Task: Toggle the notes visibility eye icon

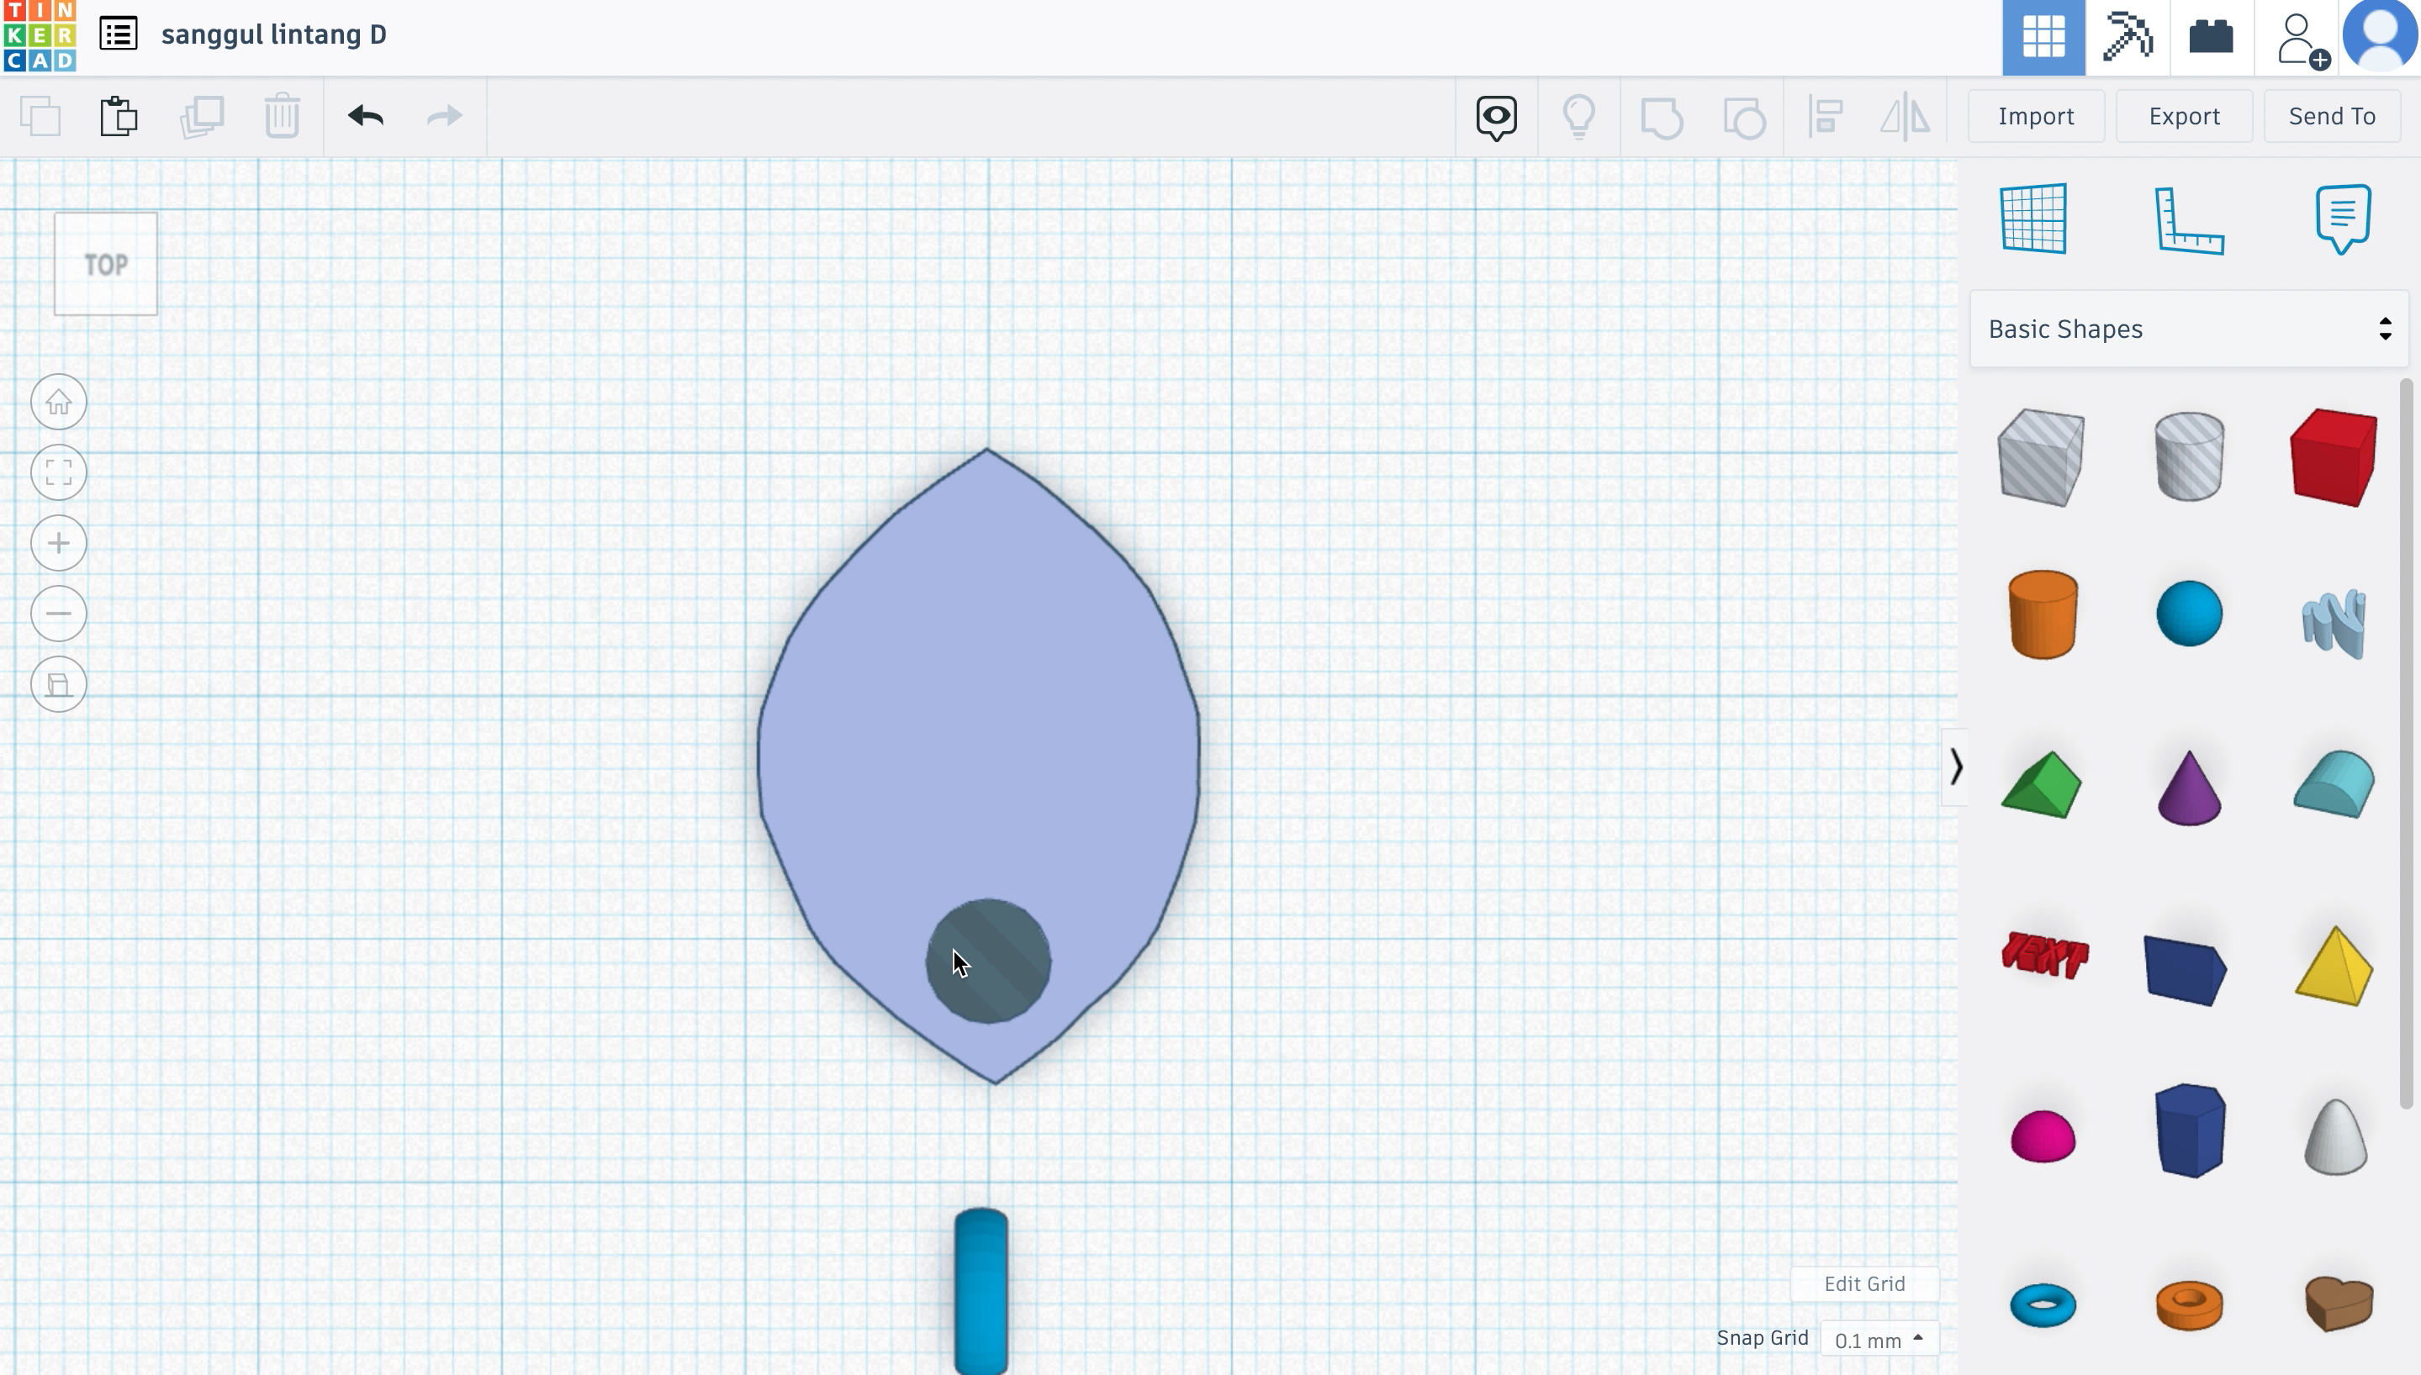Action: click(x=1496, y=118)
